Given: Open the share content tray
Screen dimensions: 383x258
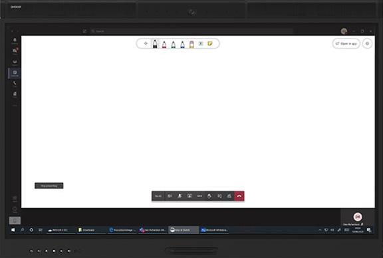Looking at the screenshot, I should tap(190, 196).
